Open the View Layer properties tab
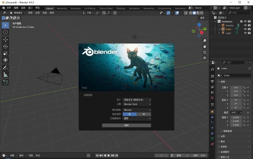Viewport: 253px width, 159px height. (212, 87)
